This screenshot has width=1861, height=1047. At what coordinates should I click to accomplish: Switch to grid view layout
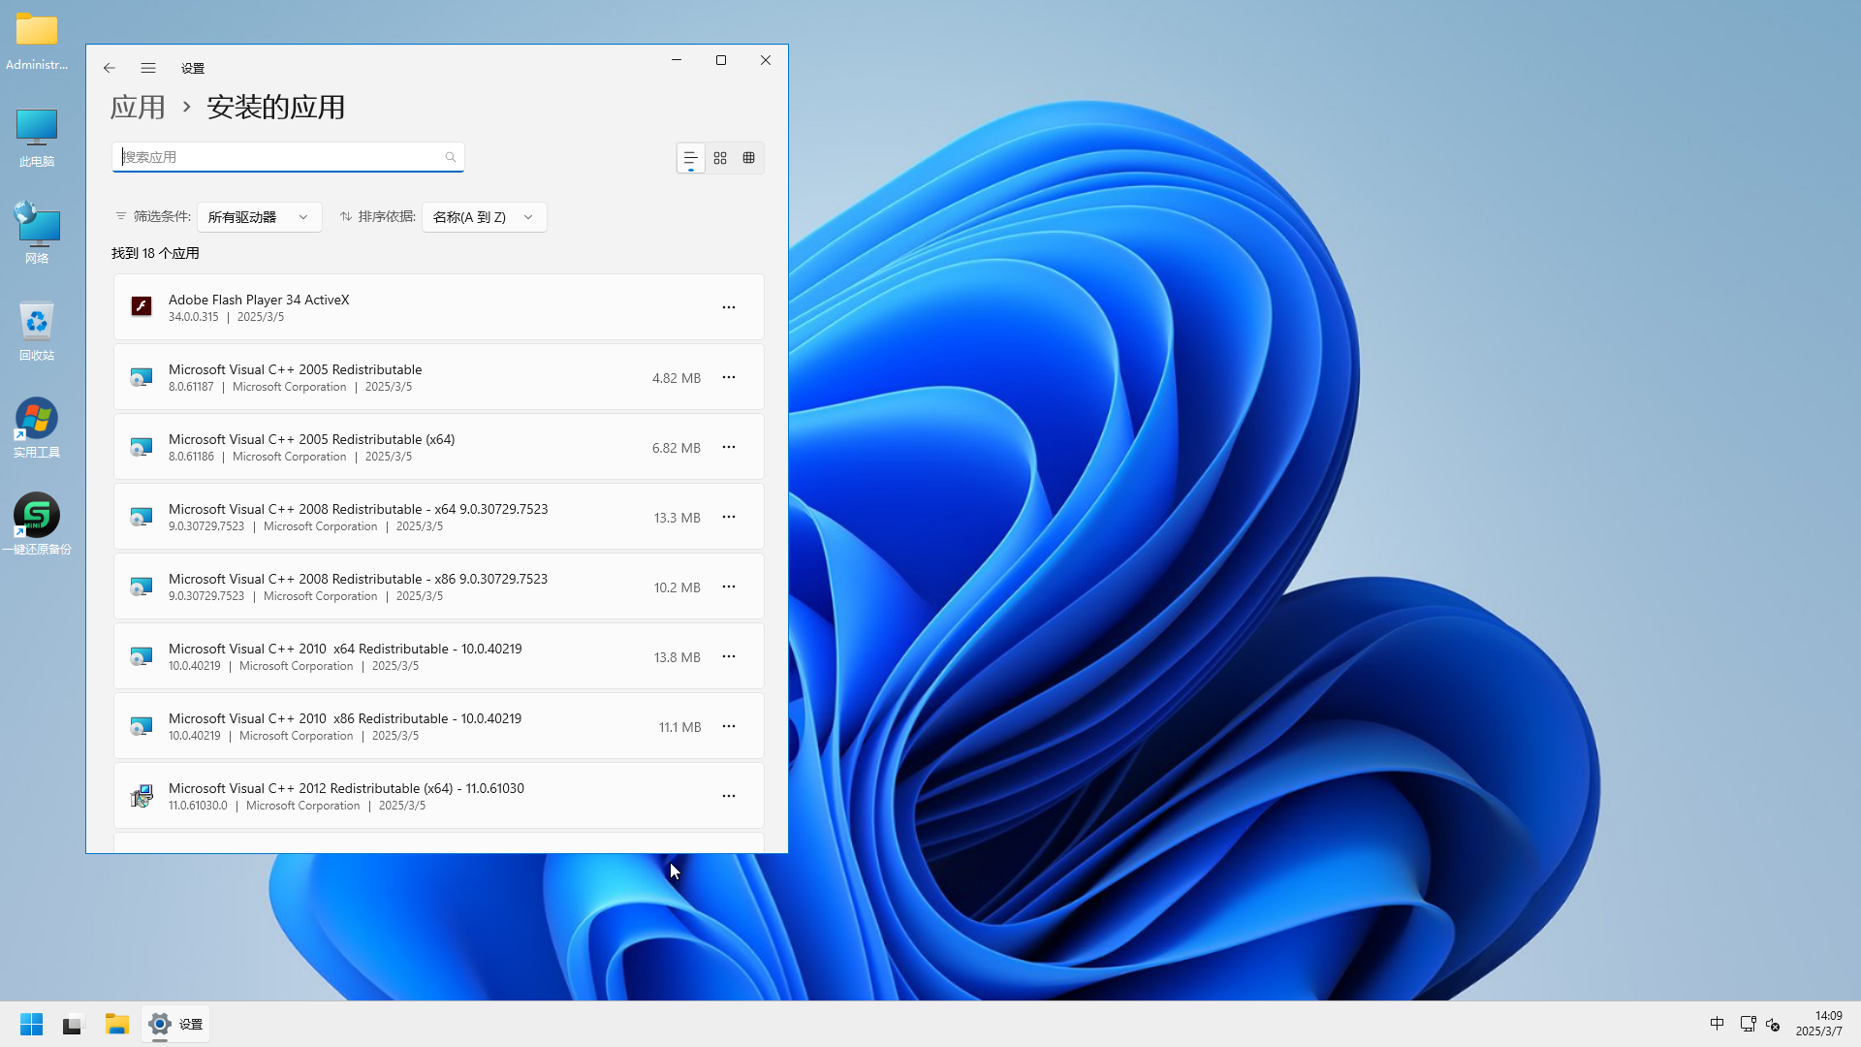pyautogui.click(x=720, y=158)
